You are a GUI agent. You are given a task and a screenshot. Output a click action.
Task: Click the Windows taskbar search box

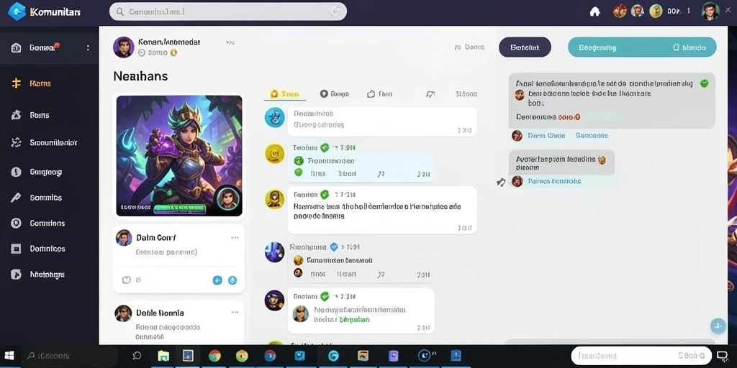[x=70, y=356]
